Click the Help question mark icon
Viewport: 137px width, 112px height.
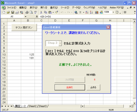[x=117, y=12]
